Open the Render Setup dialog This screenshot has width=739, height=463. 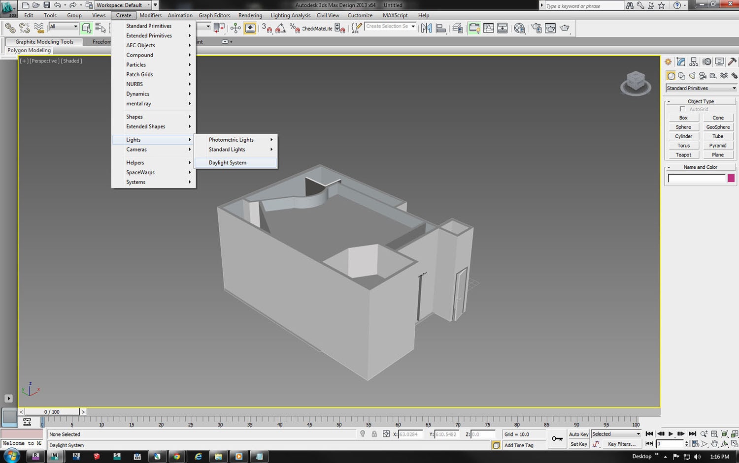tap(536, 28)
